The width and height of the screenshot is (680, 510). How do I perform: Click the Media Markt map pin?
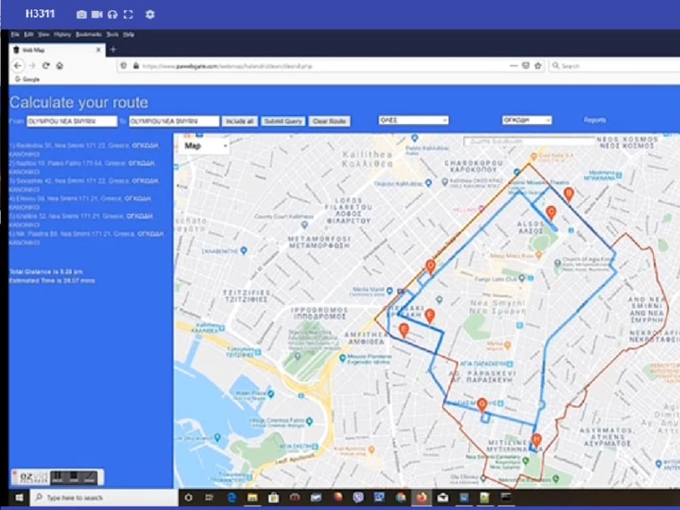(x=390, y=290)
